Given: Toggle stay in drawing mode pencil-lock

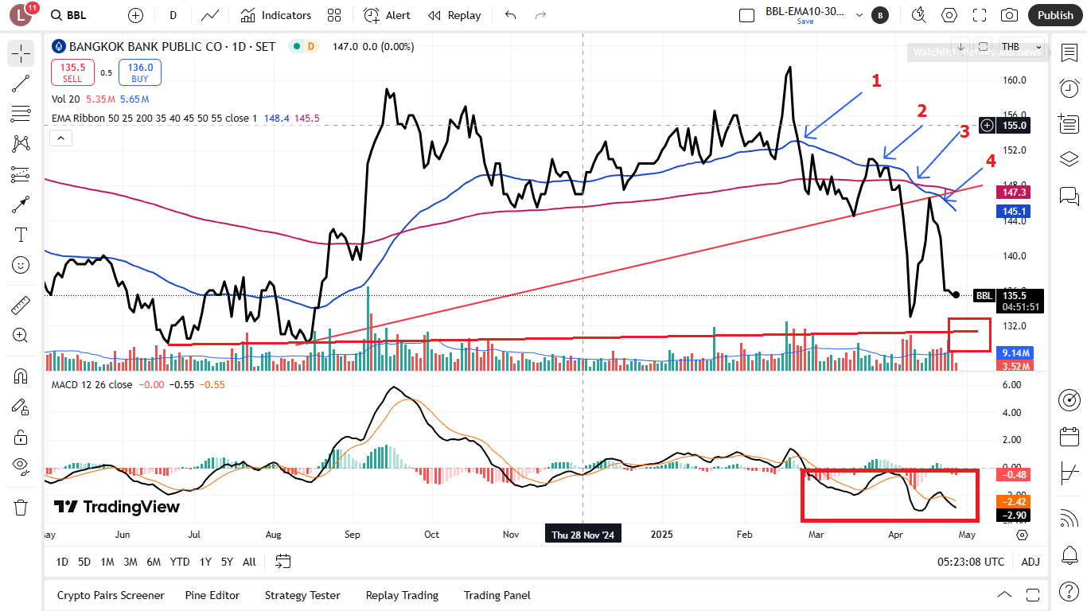Looking at the screenshot, I should (x=21, y=407).
